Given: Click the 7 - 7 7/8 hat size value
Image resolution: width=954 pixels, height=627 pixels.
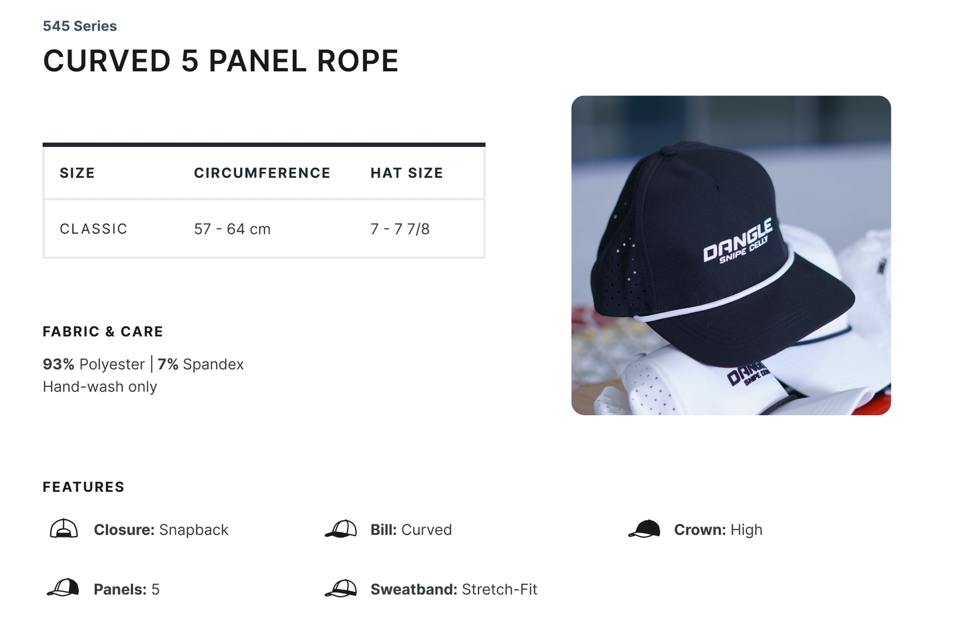Looking at the screenshot, I should click(x=400, y=229).
